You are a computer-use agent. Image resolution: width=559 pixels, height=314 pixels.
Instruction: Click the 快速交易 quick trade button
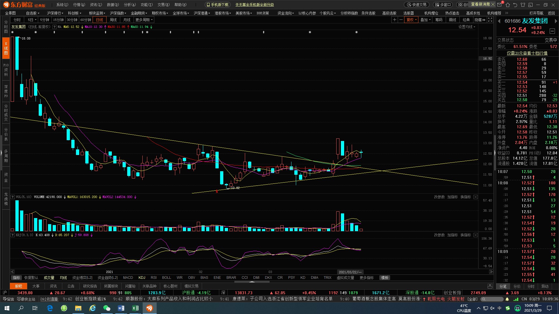tap(417, 5)
